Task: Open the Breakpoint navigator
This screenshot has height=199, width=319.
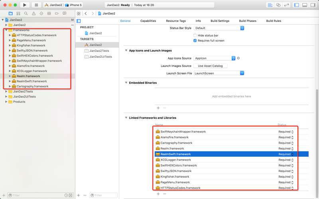Action: 57,14
